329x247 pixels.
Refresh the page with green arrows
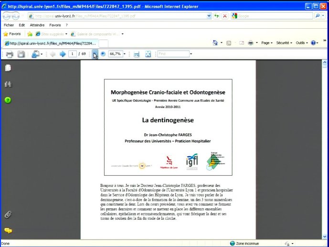216,16
